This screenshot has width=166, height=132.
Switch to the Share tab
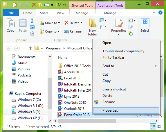click(44, 13)
